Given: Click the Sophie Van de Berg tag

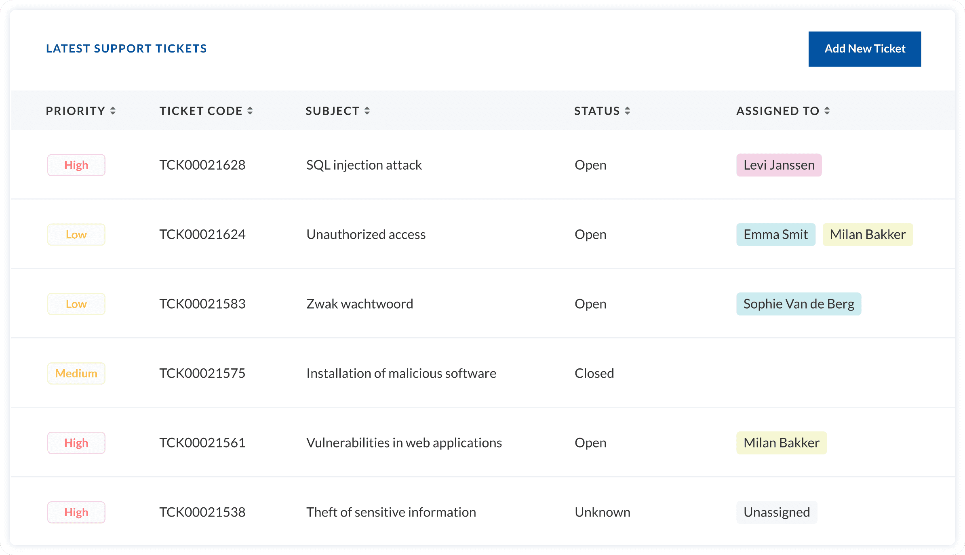Looking at the screenshot, I should point(799,304).
